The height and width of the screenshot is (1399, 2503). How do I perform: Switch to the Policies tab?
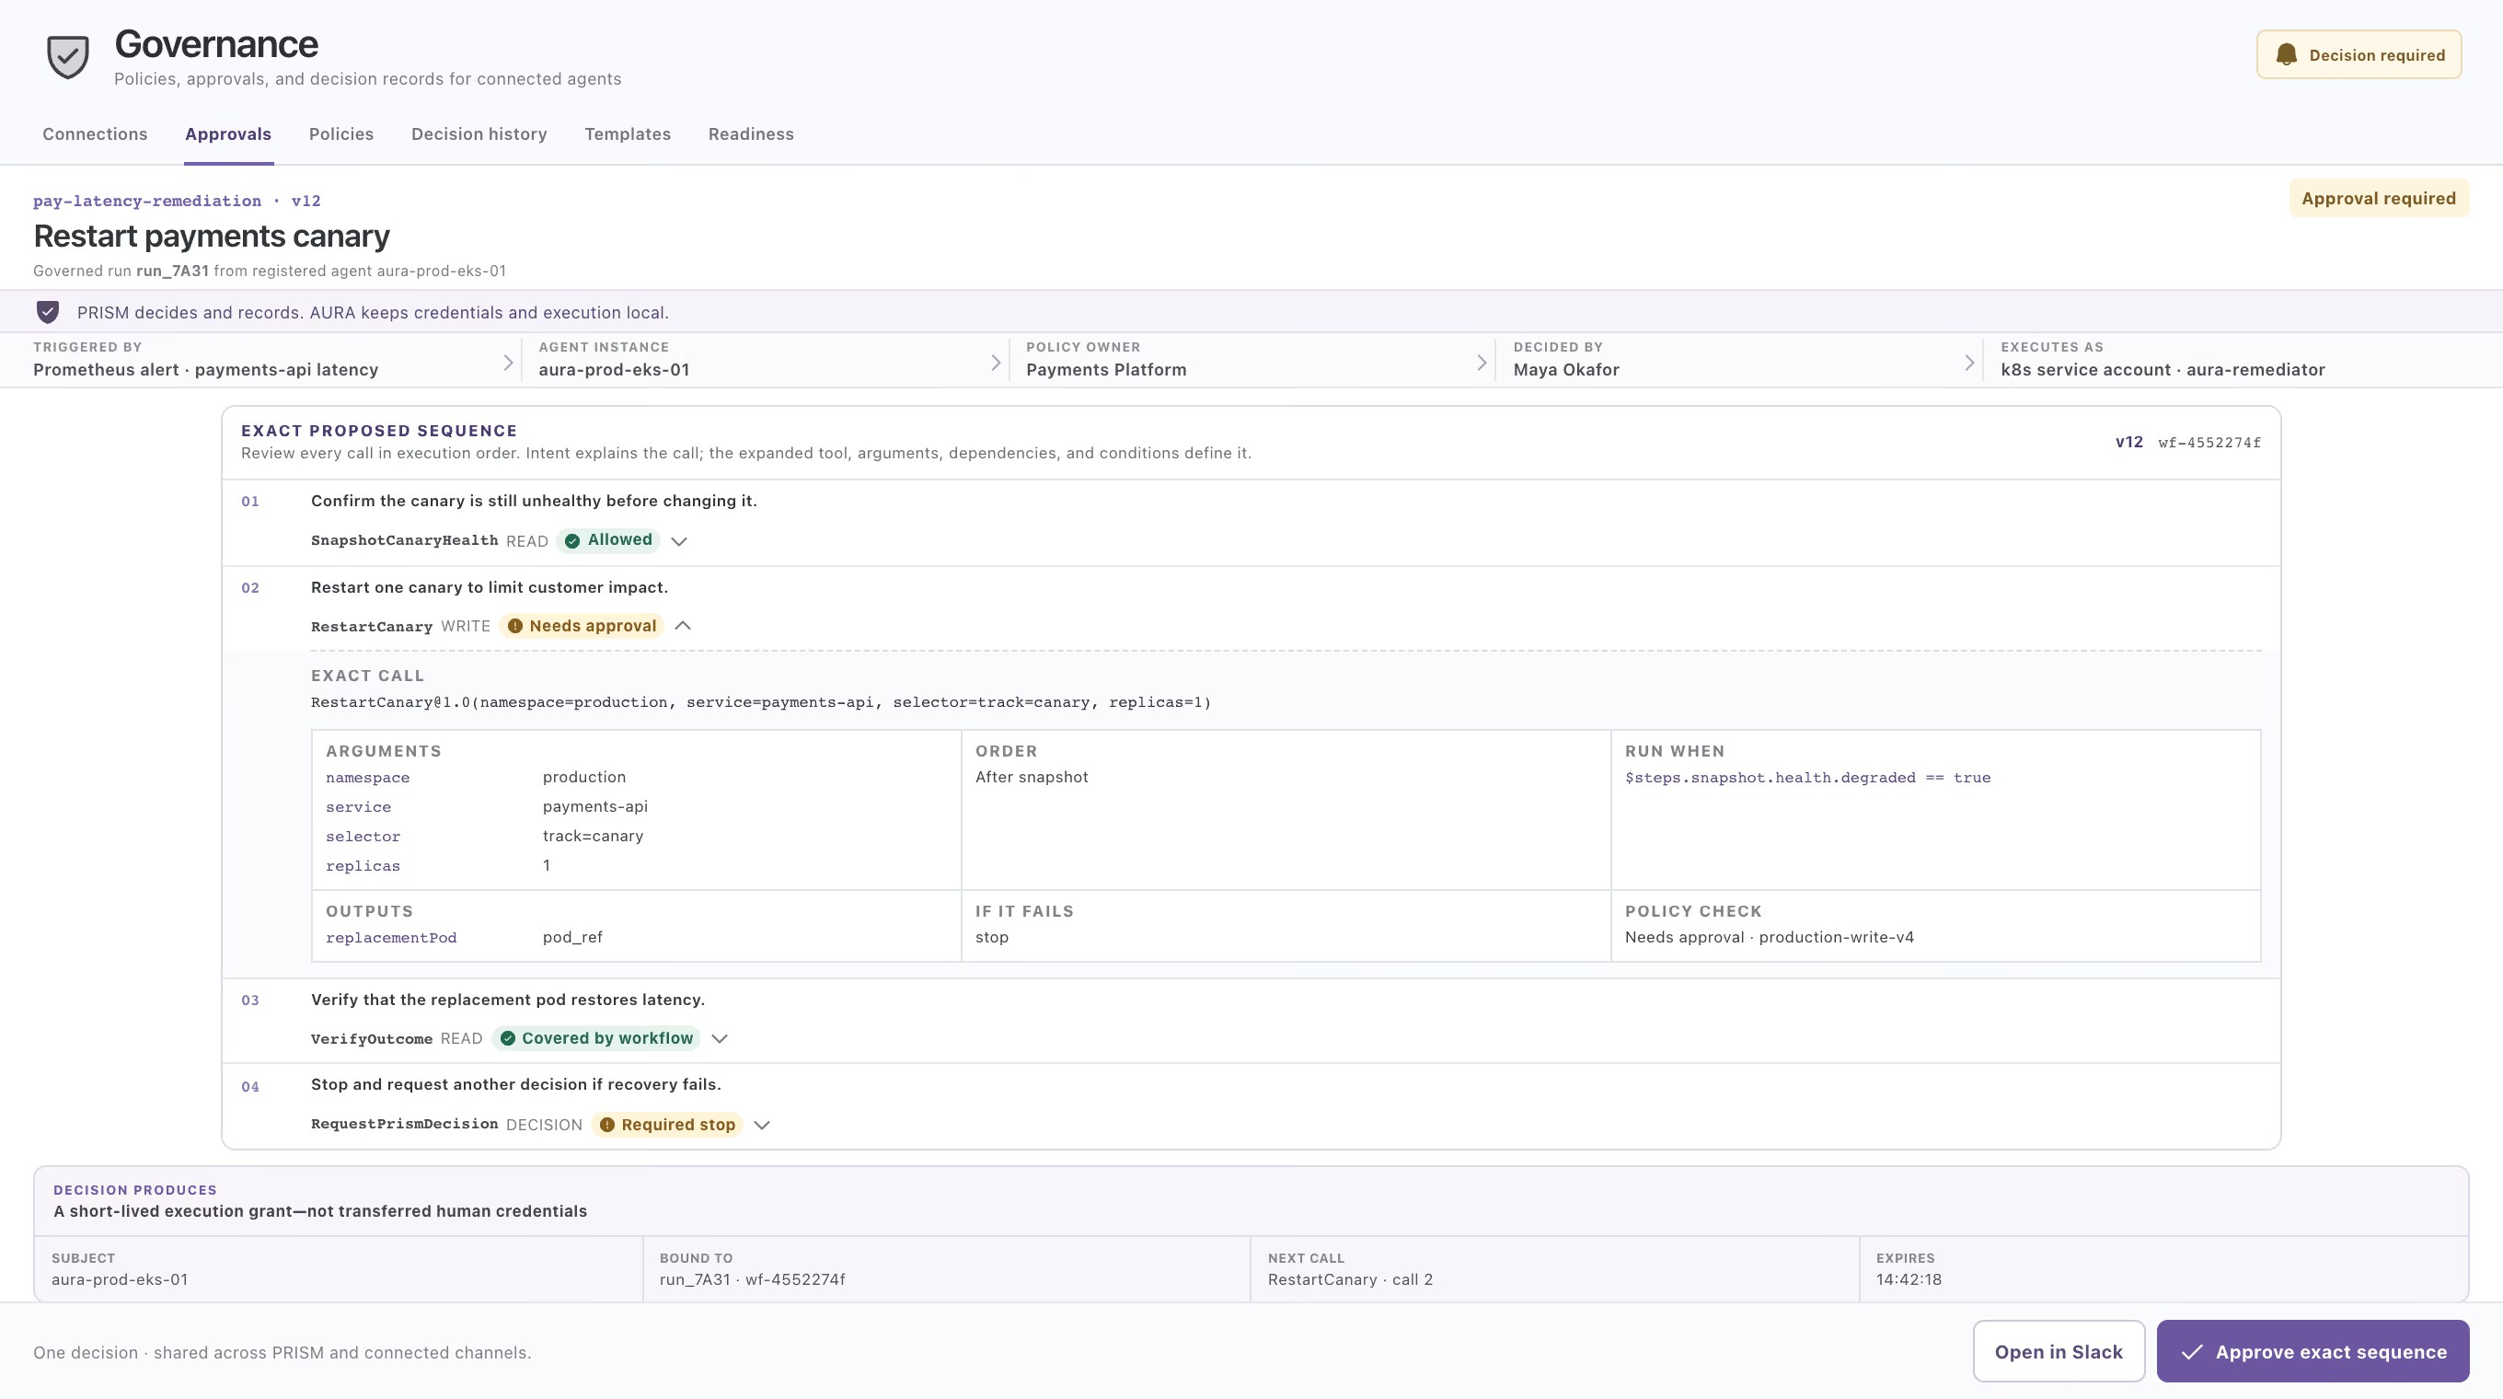pos(341,134)
